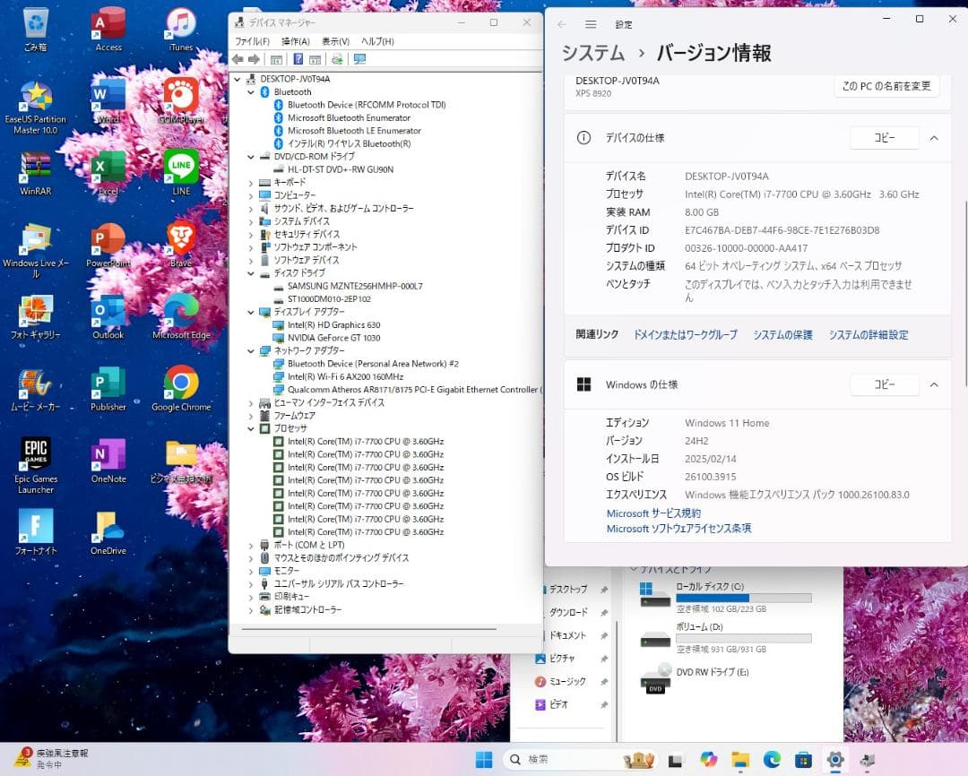Launch LINE from the desktop
Screen dimensions: 968x776
(x=181, y=165)
